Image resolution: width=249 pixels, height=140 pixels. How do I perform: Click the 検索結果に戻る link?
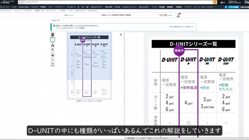pyautogui.click(x=55, y=20)
